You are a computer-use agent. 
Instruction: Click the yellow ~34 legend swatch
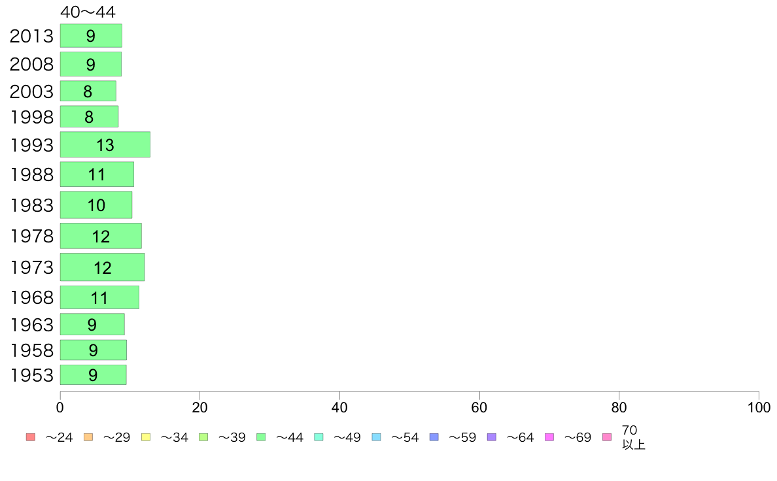146,437
